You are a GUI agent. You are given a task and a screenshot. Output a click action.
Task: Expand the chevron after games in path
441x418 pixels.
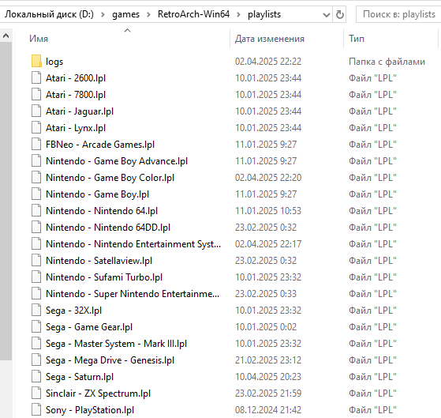point(148,15)
